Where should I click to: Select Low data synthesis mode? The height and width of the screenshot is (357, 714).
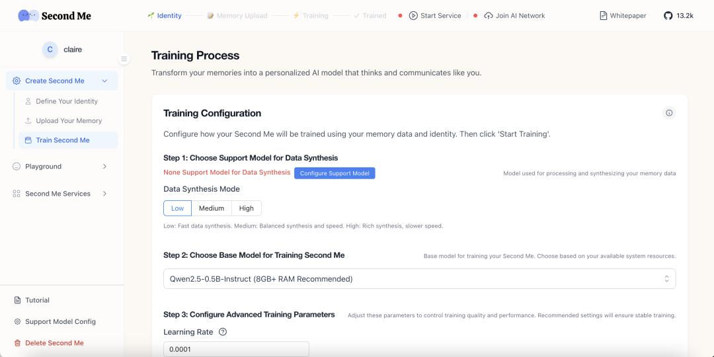(177, 208)
